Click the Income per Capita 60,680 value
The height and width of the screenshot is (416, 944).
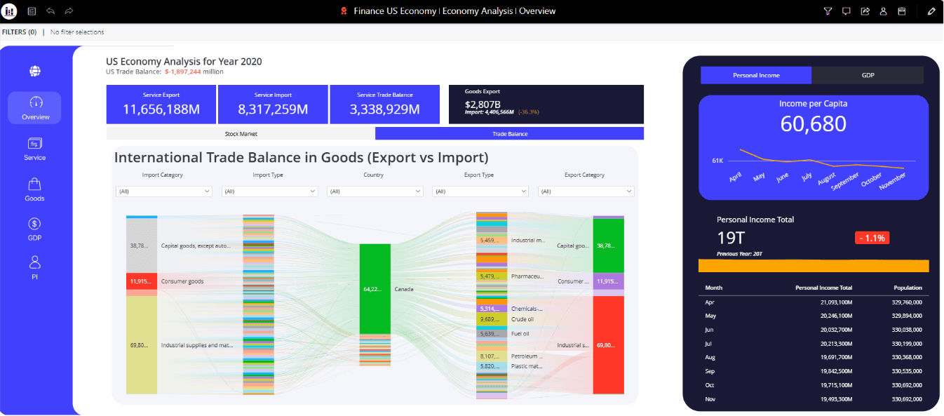[814, 123]
